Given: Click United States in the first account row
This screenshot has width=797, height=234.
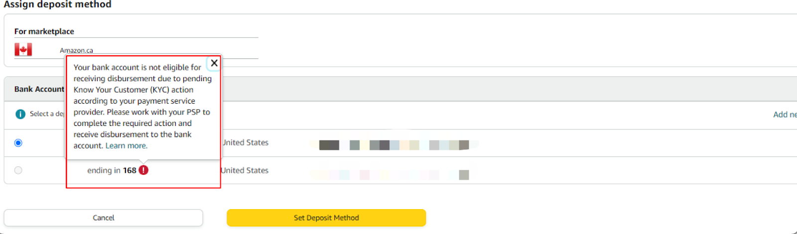Looking at the screenshot, I should pyautogui.click(x=246, y=143).
